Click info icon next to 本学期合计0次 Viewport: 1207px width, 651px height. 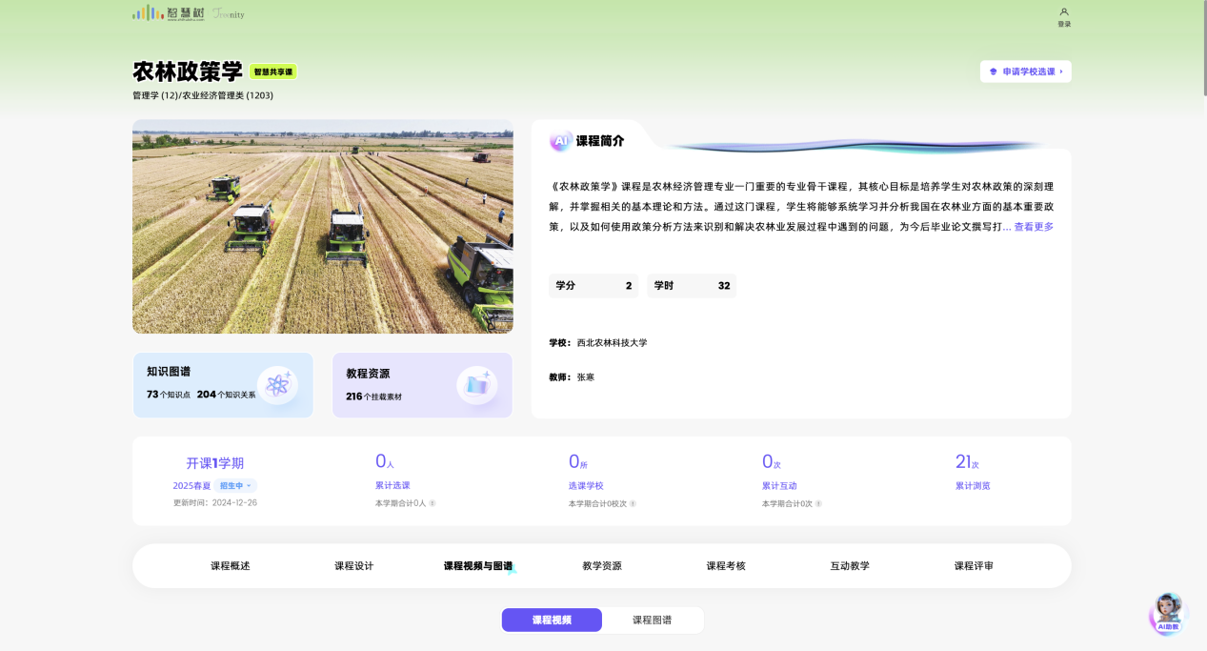coord(818,503)
